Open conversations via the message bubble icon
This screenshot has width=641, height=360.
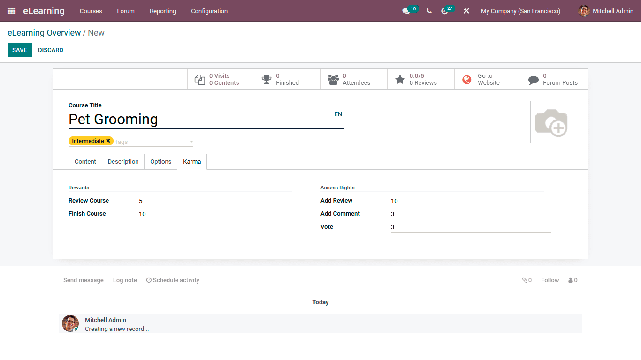coord(405,11)
